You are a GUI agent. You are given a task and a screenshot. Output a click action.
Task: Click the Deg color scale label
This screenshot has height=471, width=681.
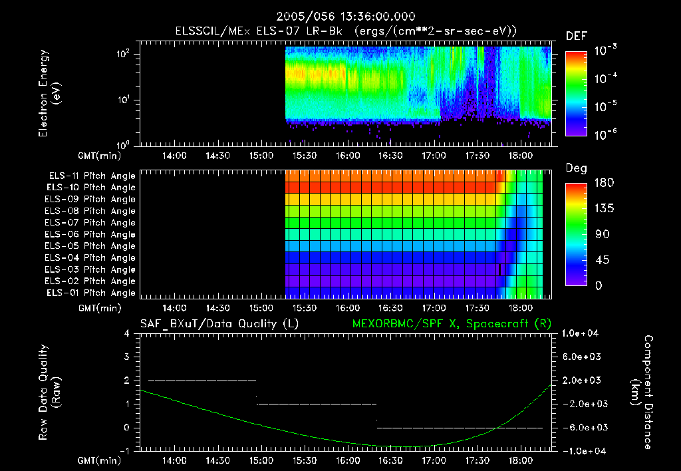[x=577, y=168]
